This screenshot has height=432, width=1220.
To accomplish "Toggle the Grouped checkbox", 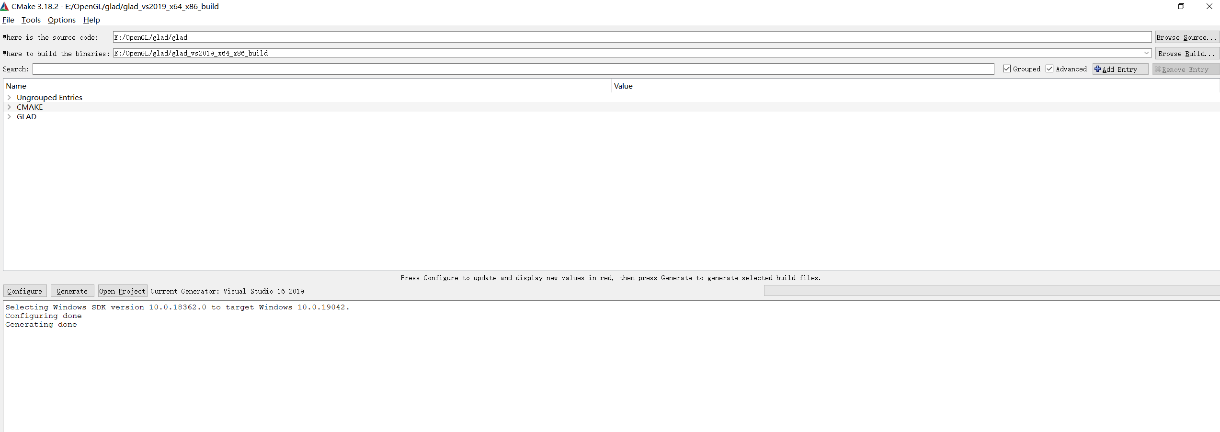I will click(x=1007, y=69).
